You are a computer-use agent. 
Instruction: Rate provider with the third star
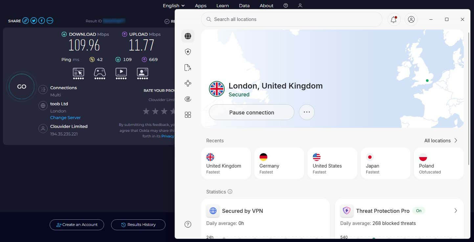tap(164, 111)
